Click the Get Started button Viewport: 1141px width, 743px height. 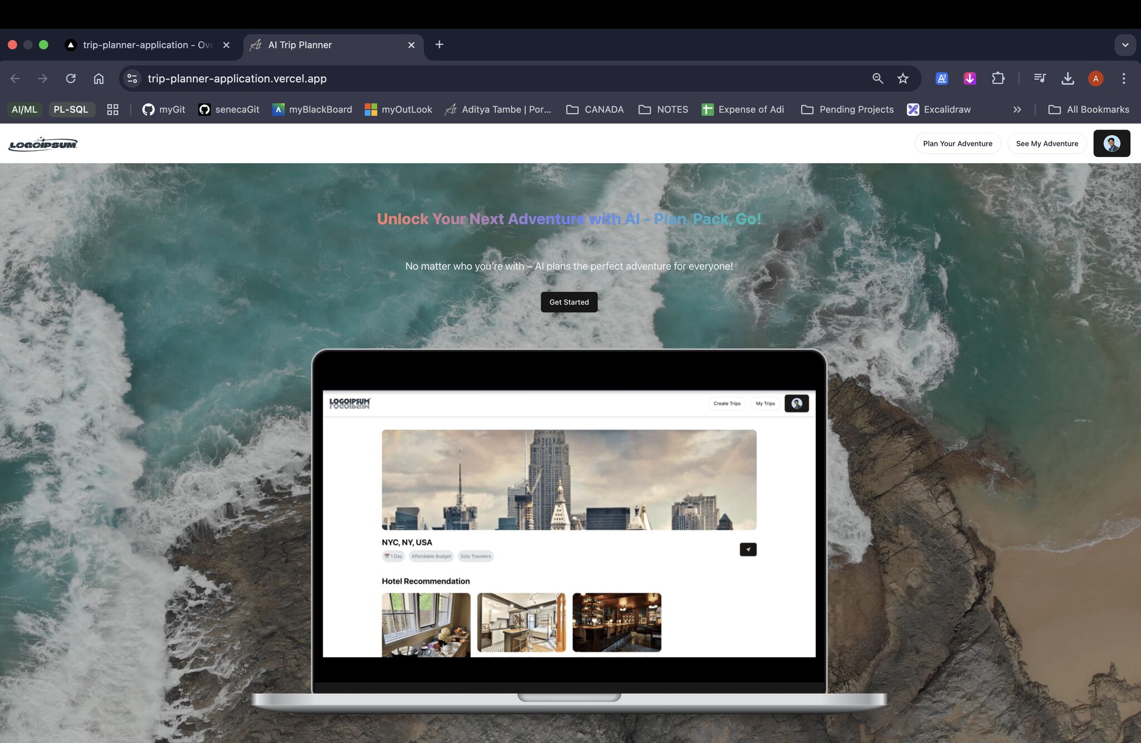click(569, 302)
